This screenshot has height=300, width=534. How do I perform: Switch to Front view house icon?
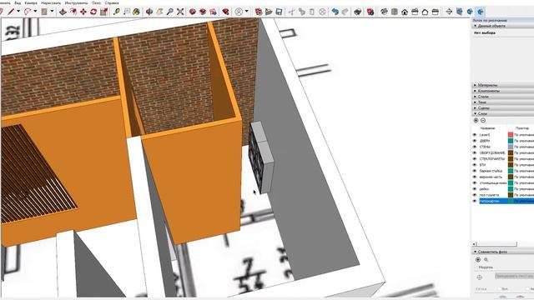coord(405,12)
